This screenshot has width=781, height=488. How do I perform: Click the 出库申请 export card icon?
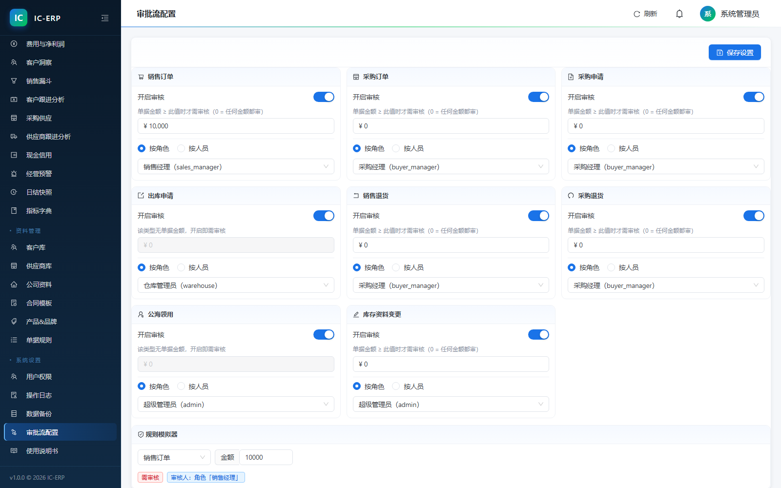pyautogui.click(x=141, y=196)
